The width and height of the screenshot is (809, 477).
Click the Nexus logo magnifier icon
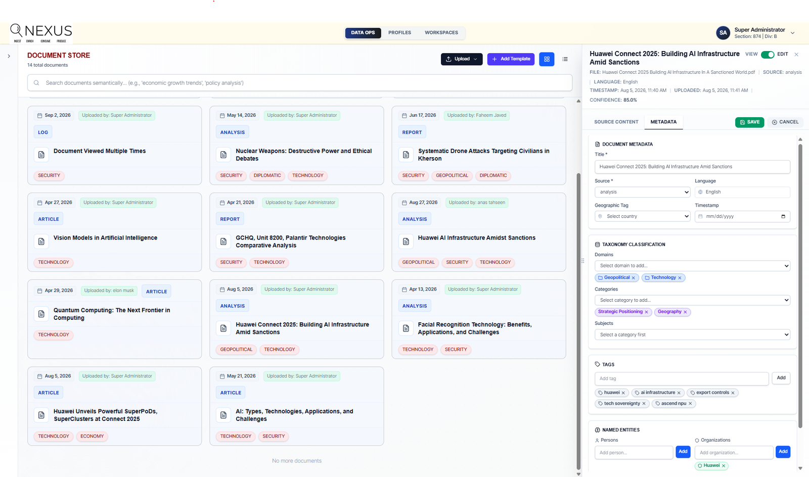16,30
